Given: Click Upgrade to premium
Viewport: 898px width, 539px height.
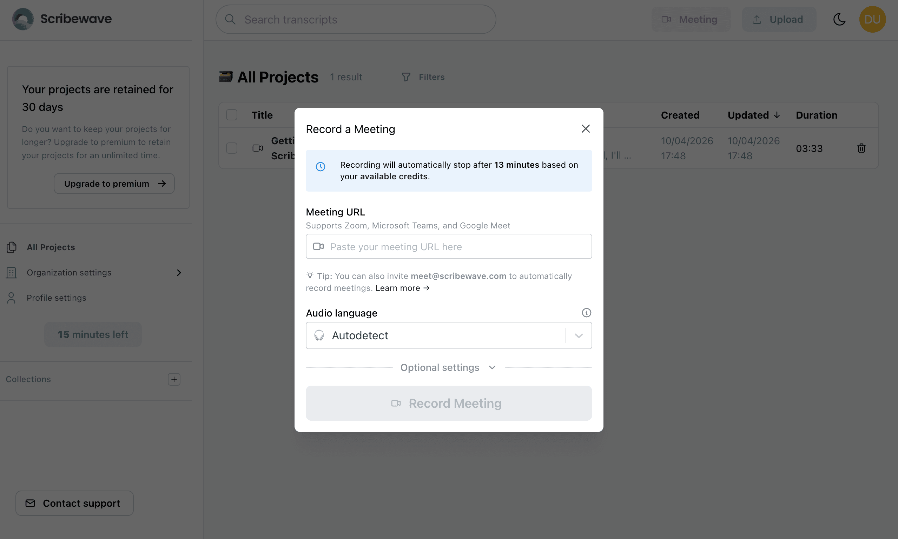Looking at the screenshot, I should coord(114,184).
